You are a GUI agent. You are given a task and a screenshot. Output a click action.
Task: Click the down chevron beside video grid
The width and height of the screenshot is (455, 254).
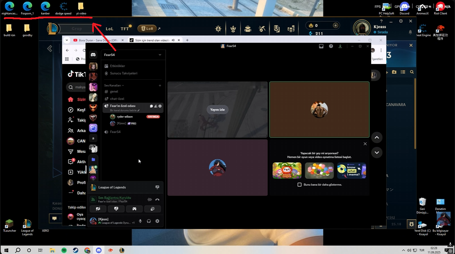point(377,153)
